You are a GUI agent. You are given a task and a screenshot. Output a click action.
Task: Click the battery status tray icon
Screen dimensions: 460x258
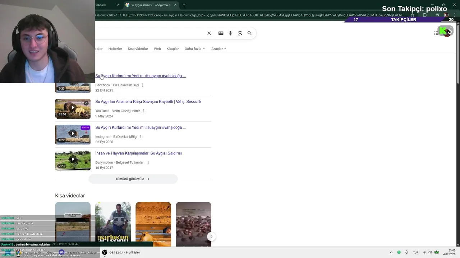click(x=437, y=252)
